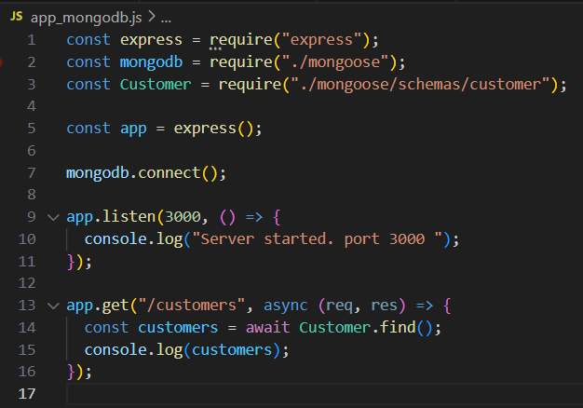Click the "/customers" route string
The width and height of the screenshot is (583, 408).
click(x=192, y=306)
